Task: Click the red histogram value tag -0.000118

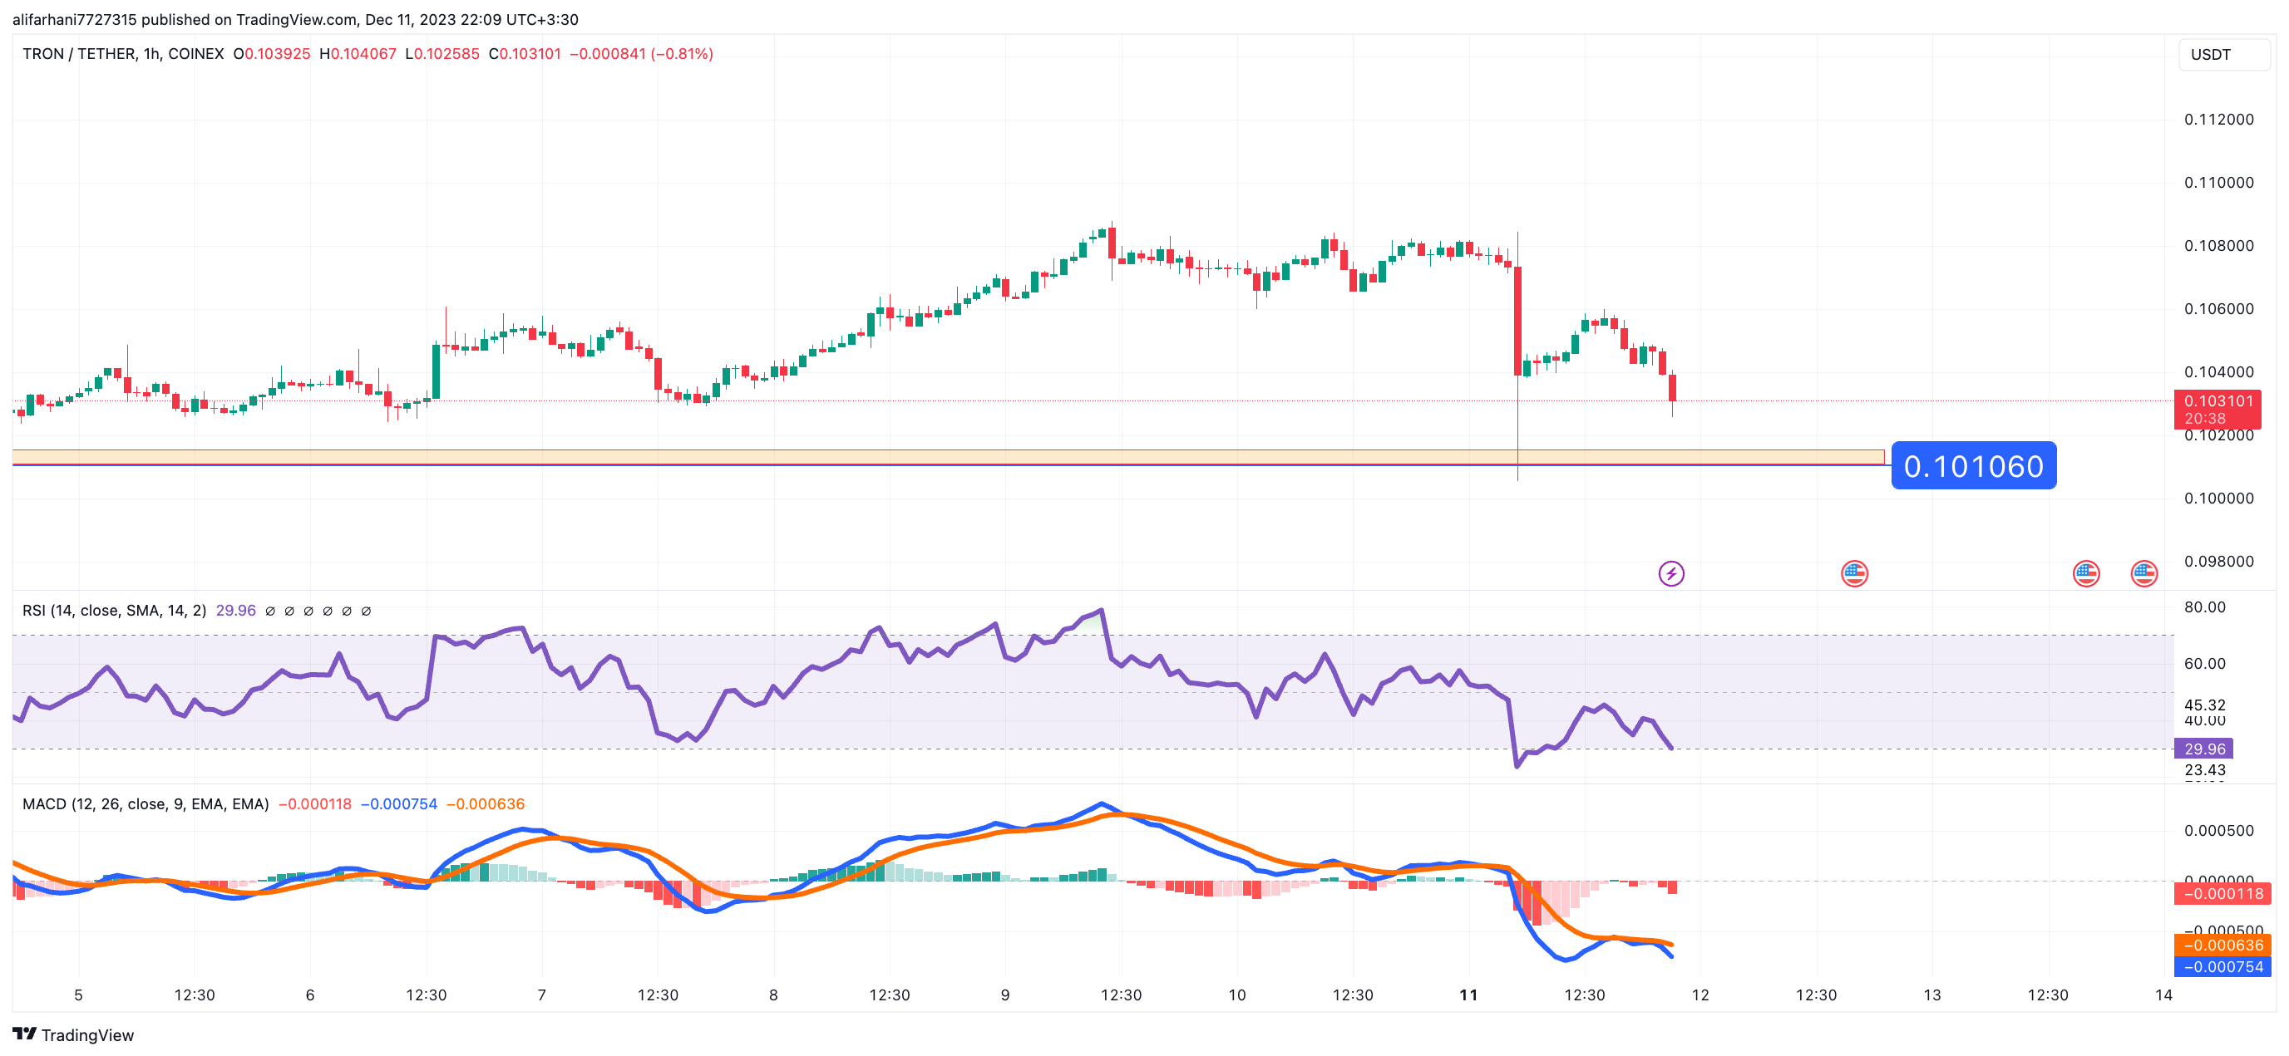Action: 2222,893
